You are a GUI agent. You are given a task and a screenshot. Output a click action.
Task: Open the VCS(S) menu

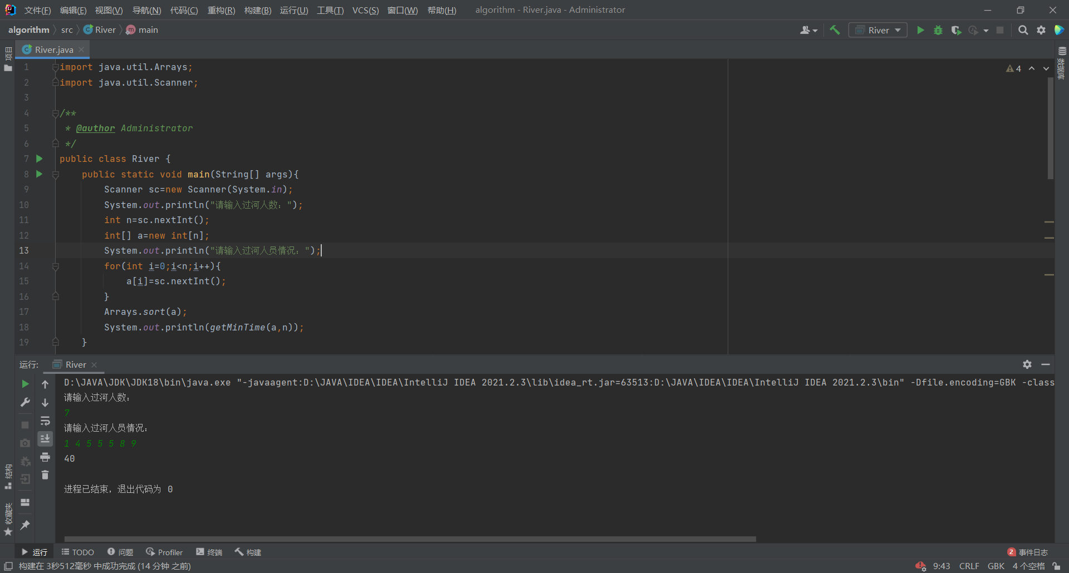(365, 10)
